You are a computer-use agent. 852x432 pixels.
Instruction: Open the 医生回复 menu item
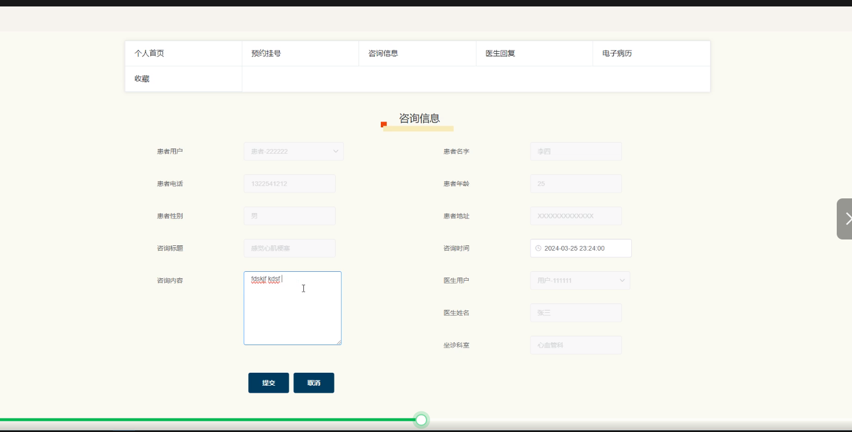pos(535,53)
